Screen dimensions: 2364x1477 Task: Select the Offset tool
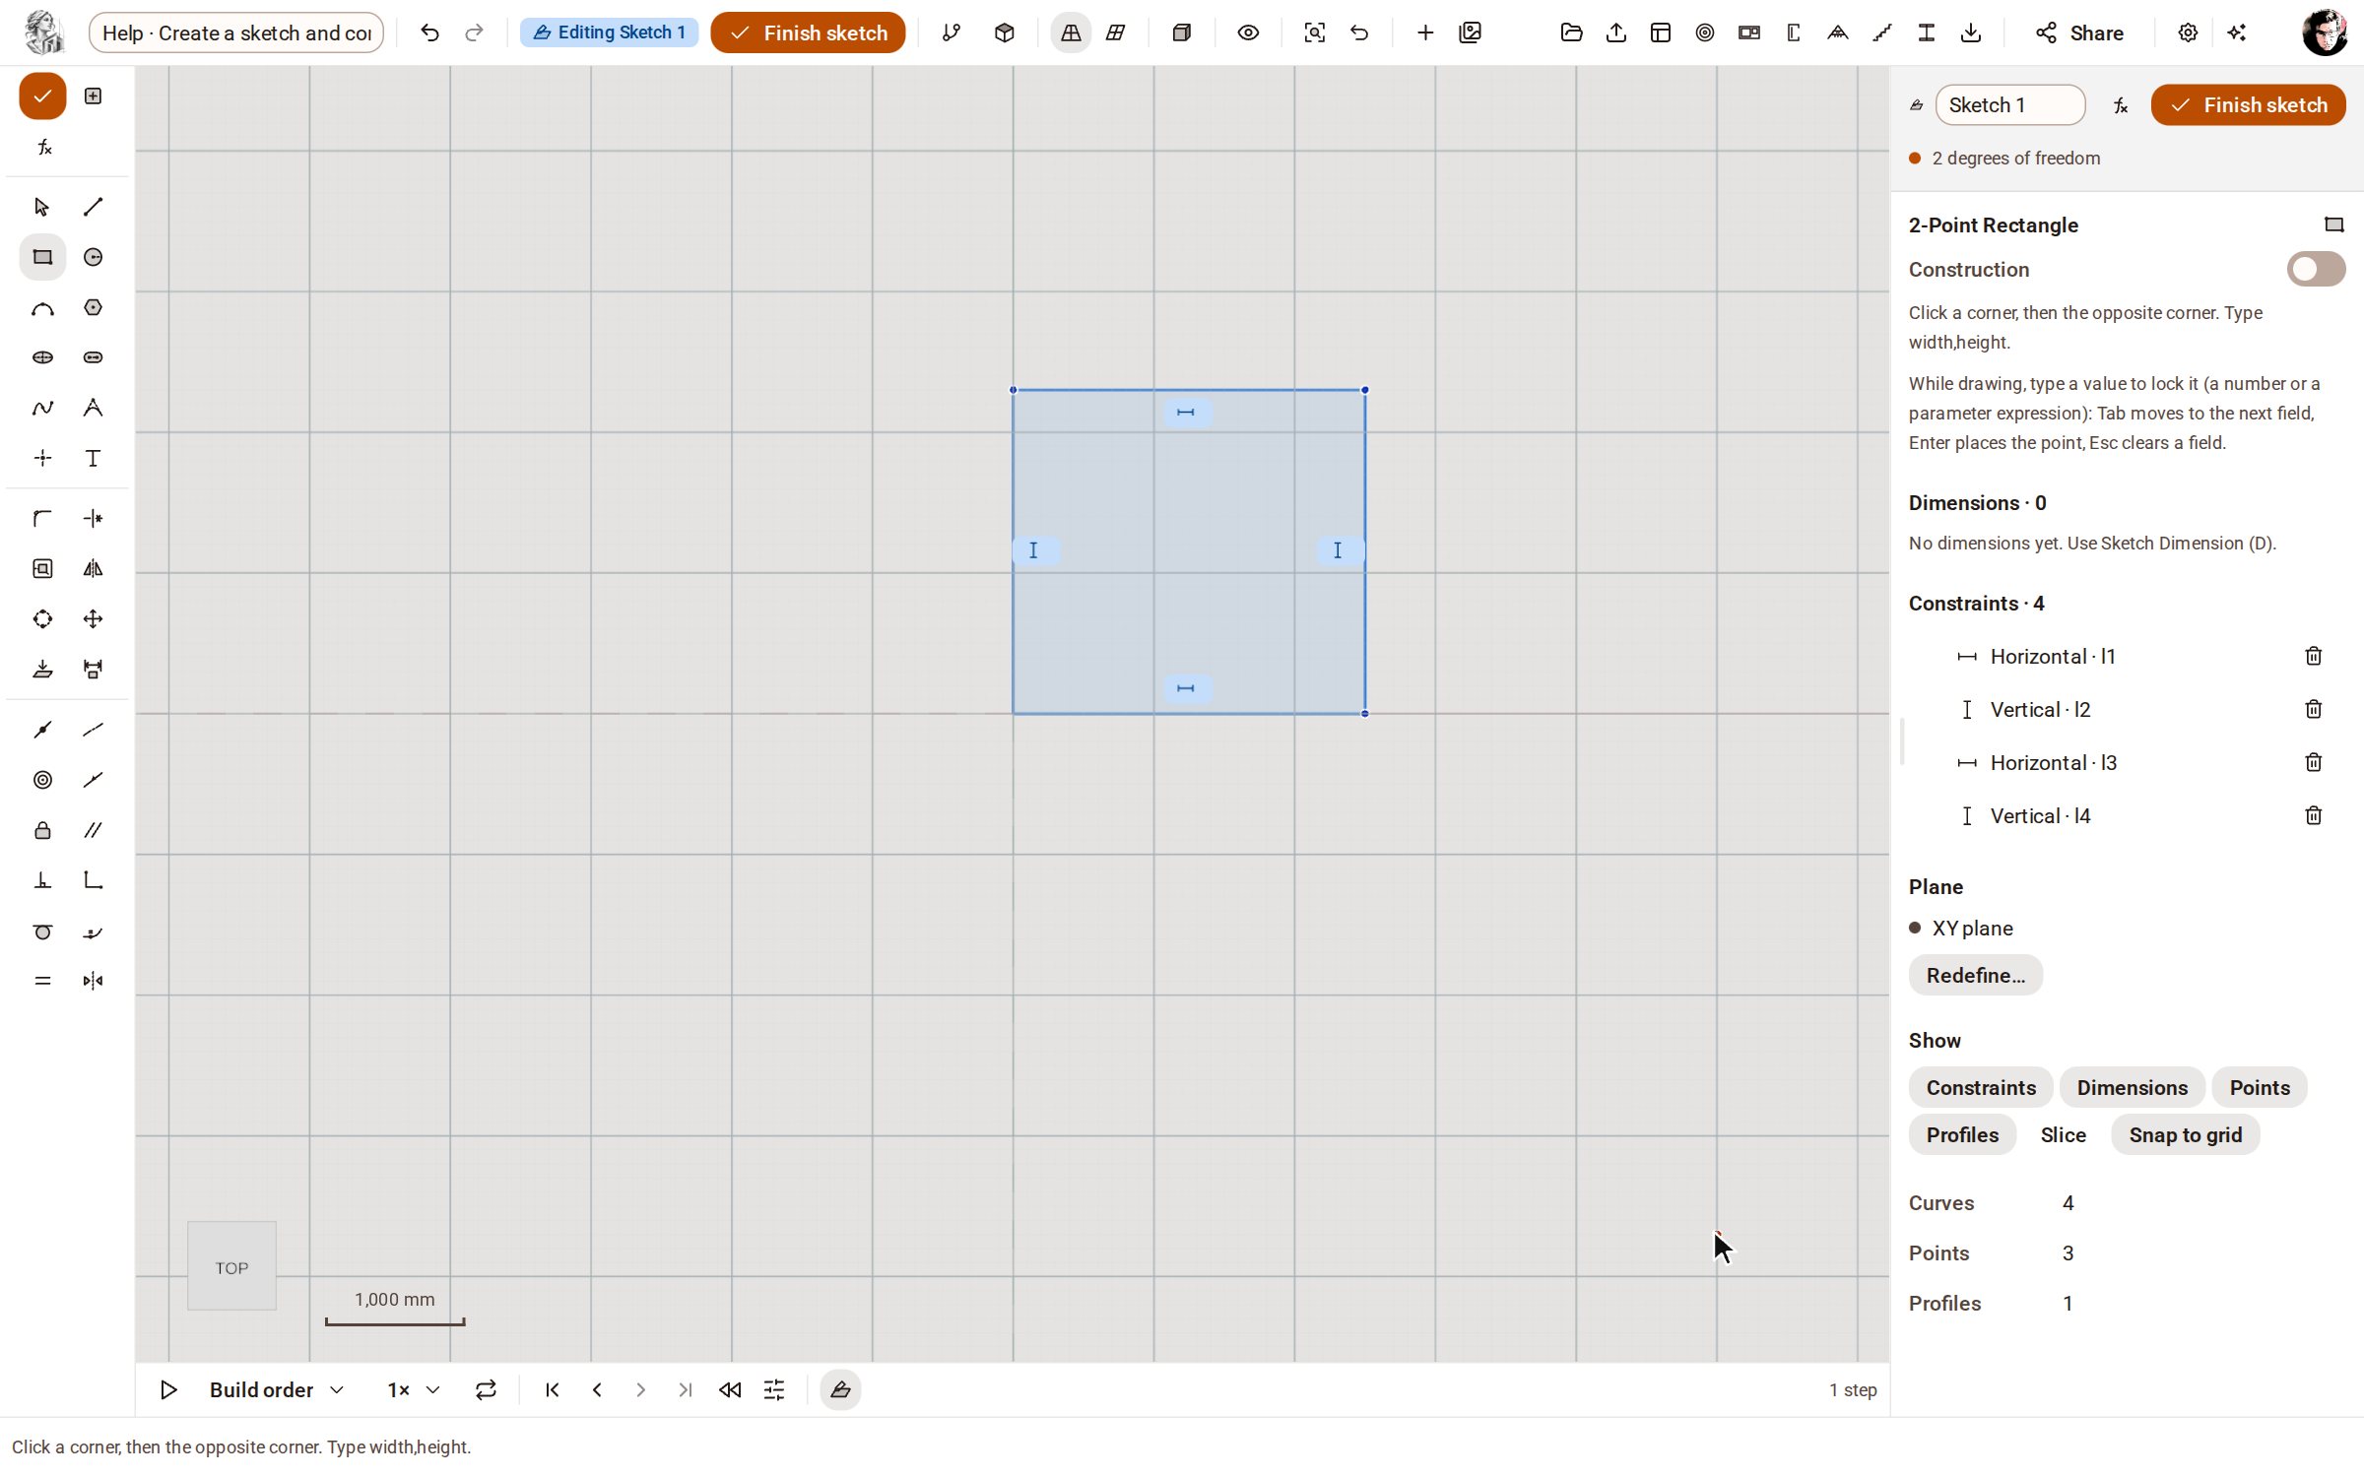point(42,568)
